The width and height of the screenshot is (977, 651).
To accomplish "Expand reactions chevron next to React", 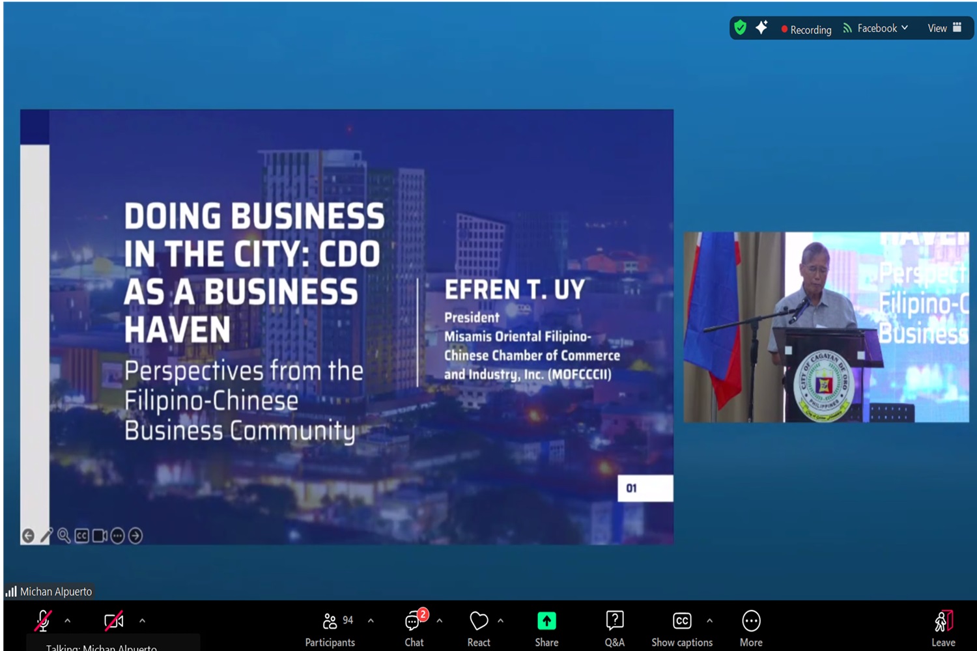I will pos(501,621).
